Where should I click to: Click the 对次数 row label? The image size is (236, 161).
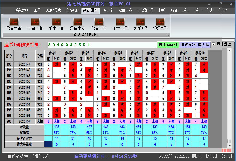pos(24,127)
